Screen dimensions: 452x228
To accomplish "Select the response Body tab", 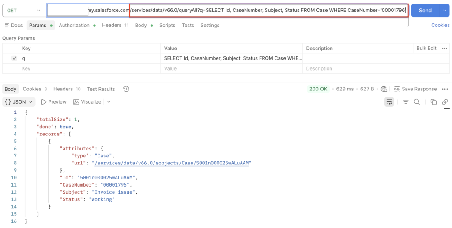I will tap(11, 89).
